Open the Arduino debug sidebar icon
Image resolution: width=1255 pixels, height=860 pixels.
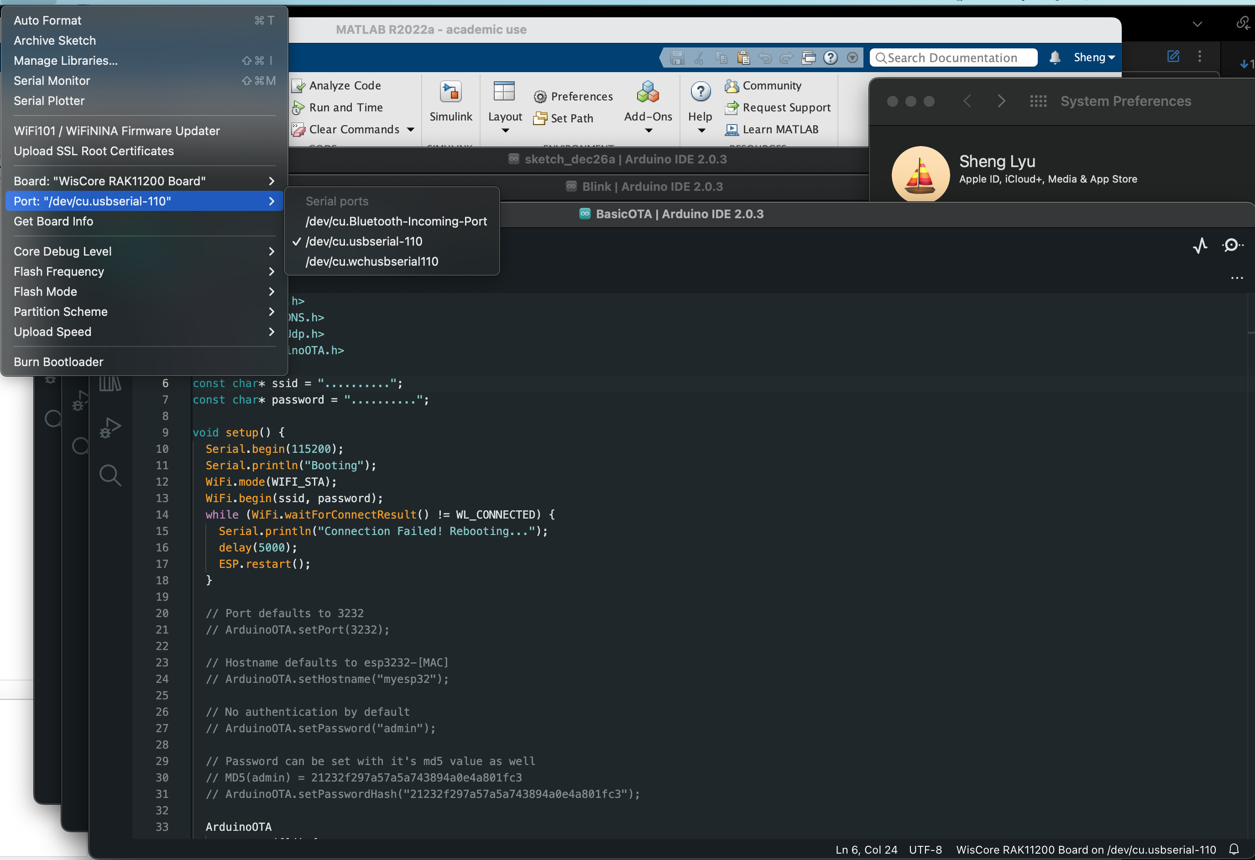pyautogui.click(x=110, y=428)
